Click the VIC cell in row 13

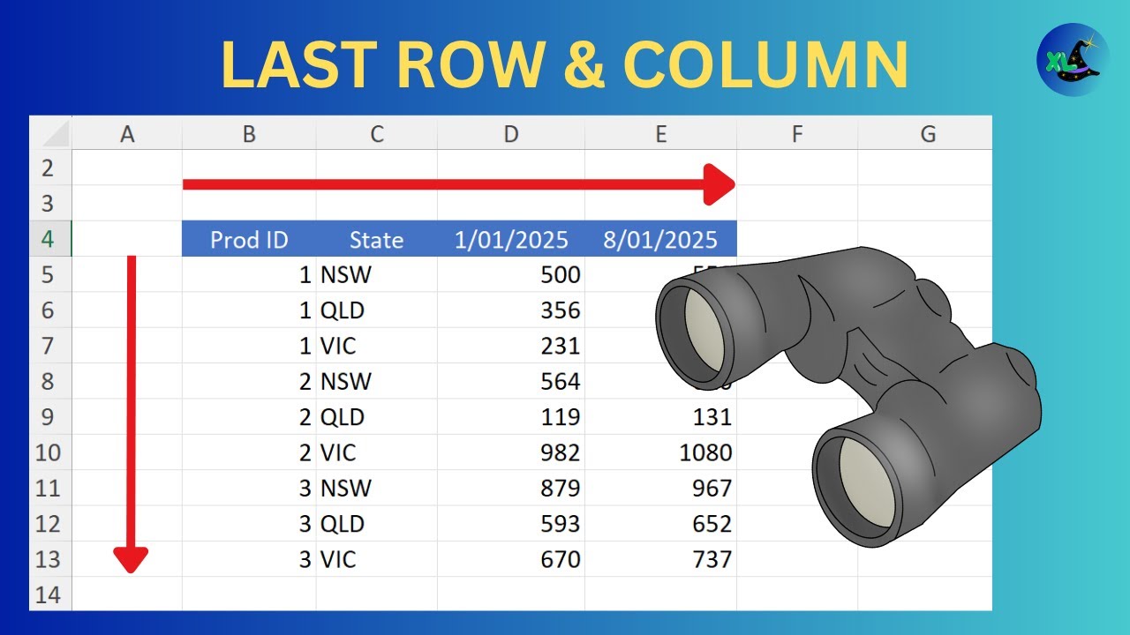click(x=377, y=559)
